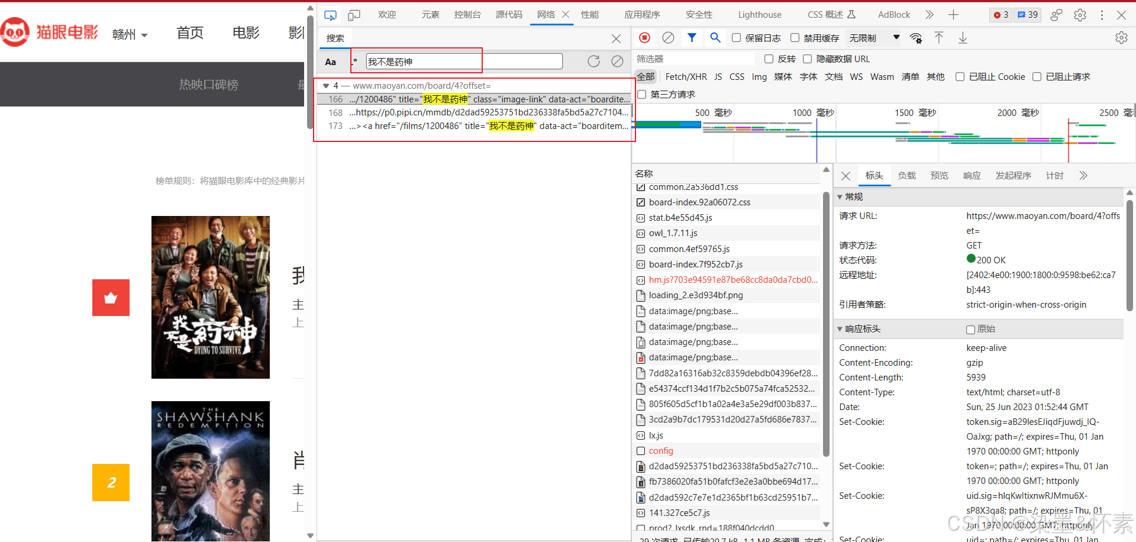This screenshot has width=1136, height=542.
Task: Open 无限制 throttling dropdown
Action: click(x=874, y=38)
